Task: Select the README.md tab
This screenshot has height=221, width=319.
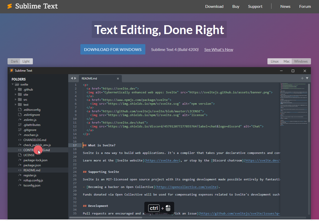Action: tap(100, 78)
